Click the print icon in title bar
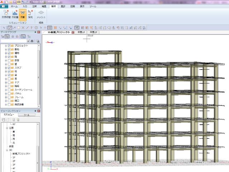Screen dimensions: 229x172 pos(19,2)
